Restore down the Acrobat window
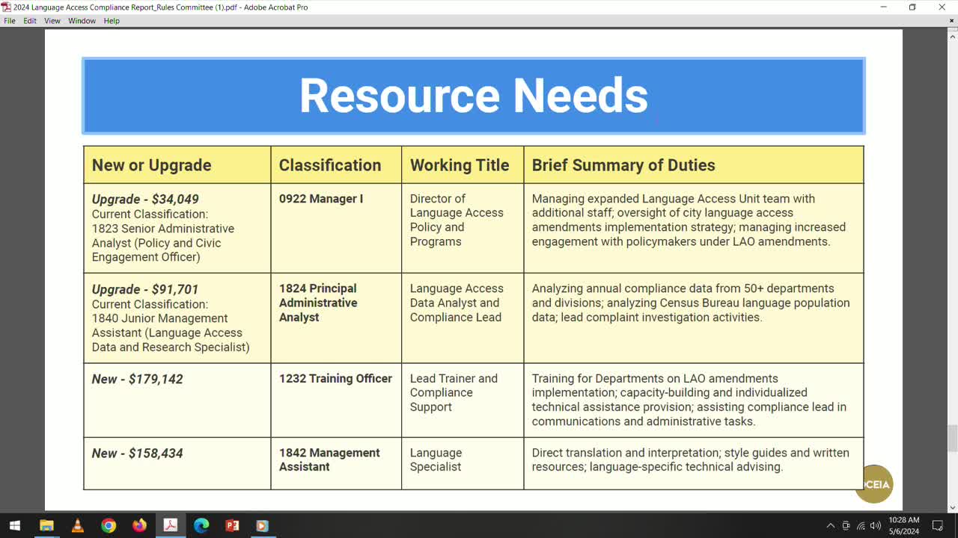This screenshot has width=958, height=538. click(912, 7)
